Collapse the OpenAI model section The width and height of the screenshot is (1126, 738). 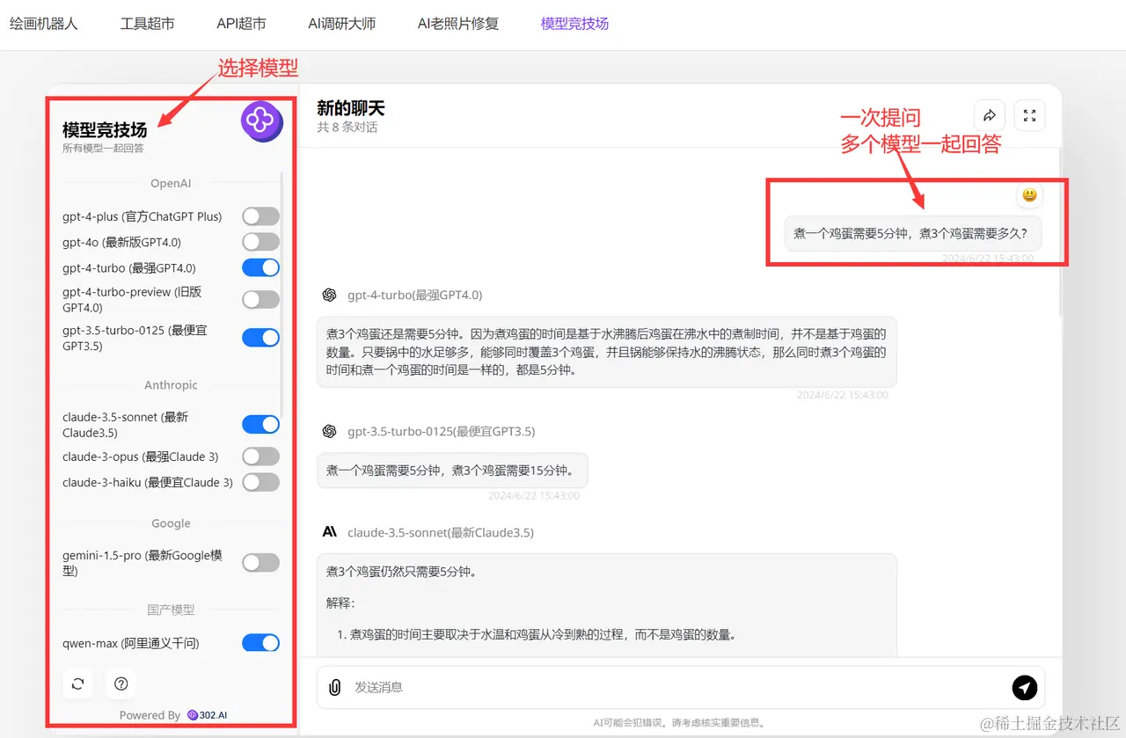pyautogui.click(x=170, y=183)
